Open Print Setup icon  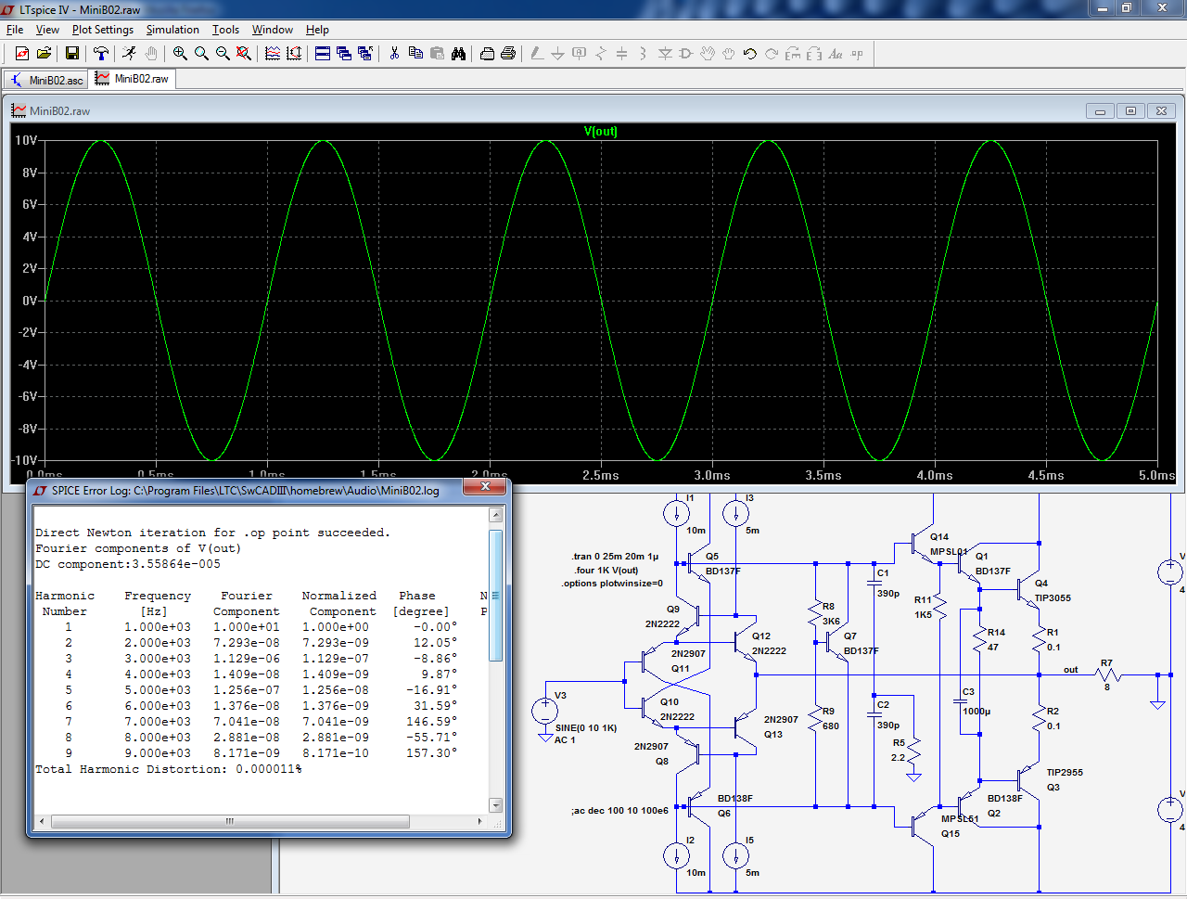pyautogui.click(x=487, y=54)
